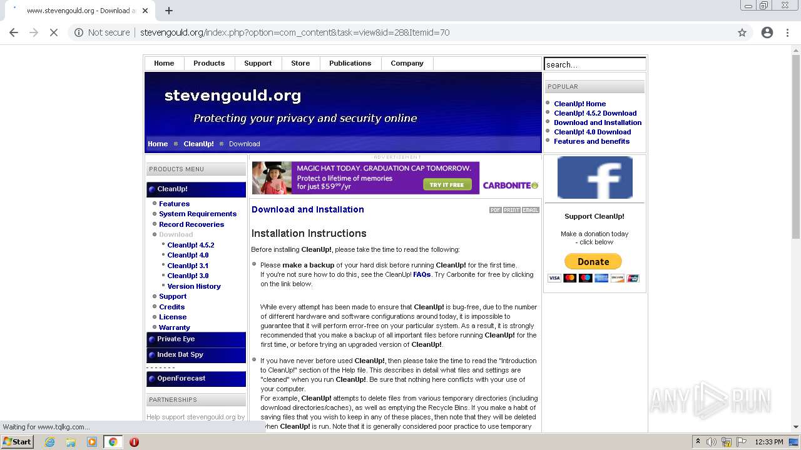Open the Chrome profile avatar

(x=767, y=32)
